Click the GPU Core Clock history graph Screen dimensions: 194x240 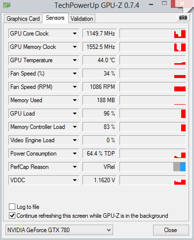coord(153,34)
